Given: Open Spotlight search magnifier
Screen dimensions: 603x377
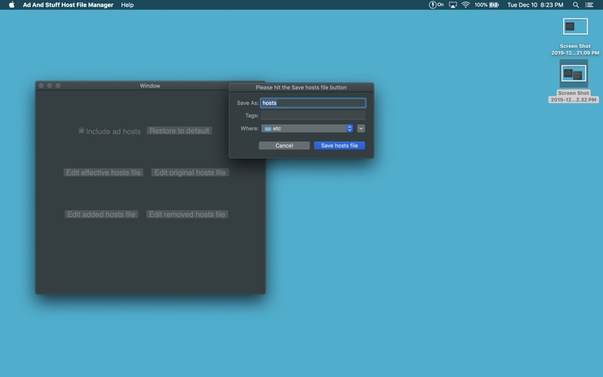Looking at the screenshot, I should 576,5.
